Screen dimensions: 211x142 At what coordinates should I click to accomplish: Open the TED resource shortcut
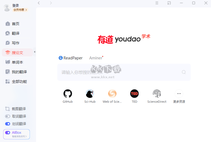pos(134,96)
